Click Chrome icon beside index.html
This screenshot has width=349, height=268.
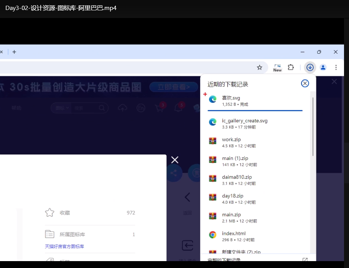pyautogui.click(x=212, y=235)
